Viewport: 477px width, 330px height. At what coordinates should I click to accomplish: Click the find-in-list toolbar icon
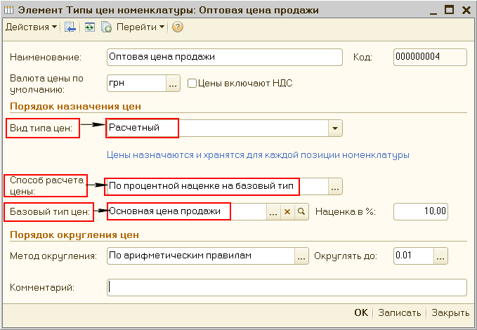point(70,27)
